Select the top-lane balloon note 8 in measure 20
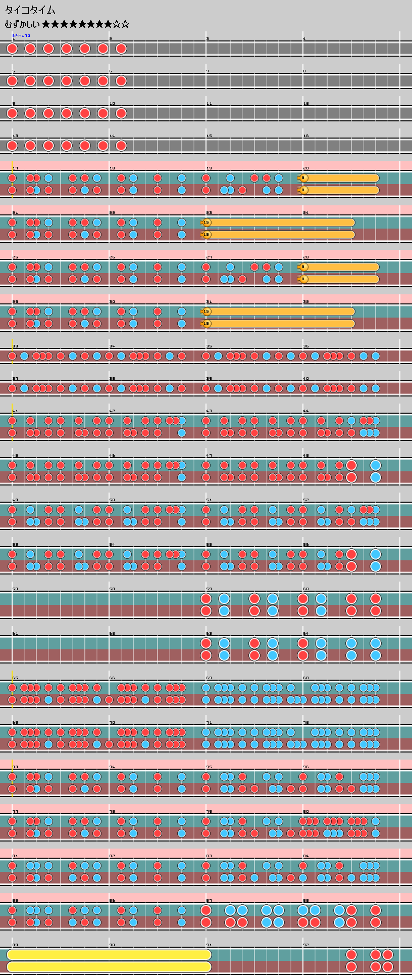This screenshot has height=975, width=412. (x=303, y=178)
